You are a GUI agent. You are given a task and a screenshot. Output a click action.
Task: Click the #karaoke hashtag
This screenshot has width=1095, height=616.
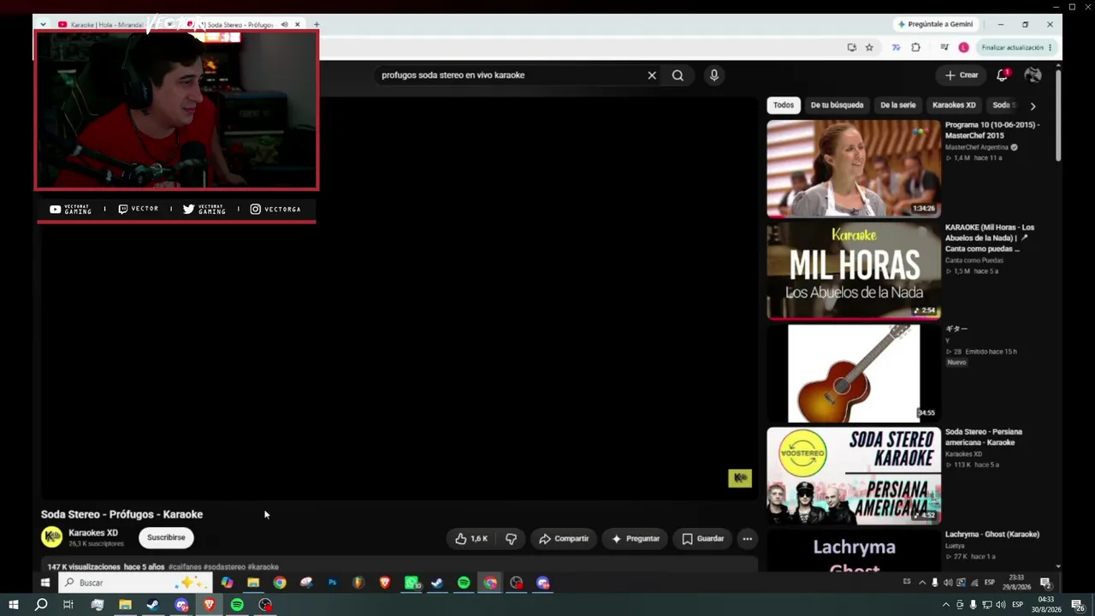click(263, 567)
